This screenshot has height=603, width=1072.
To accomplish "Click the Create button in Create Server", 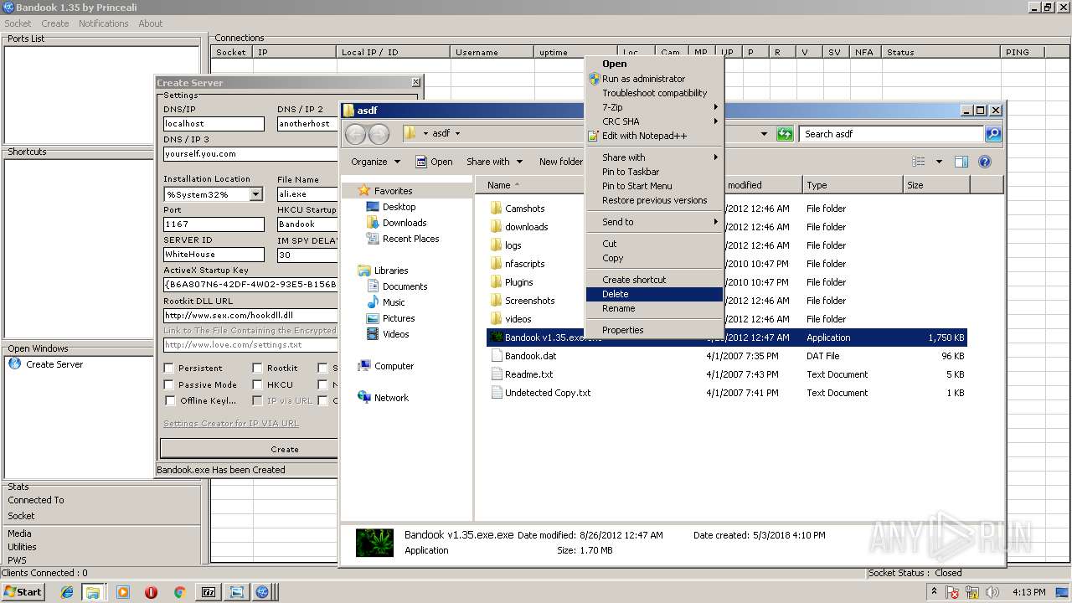I will coord(249,449).
